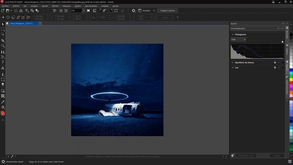The image size is (293, 165).
Task: Select the Drop Shadow tool
Action: 3,91
